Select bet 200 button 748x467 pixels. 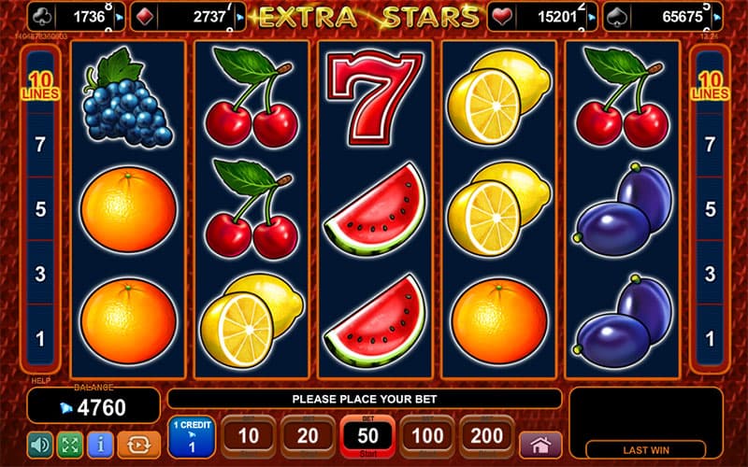click(x=487, y=436)
